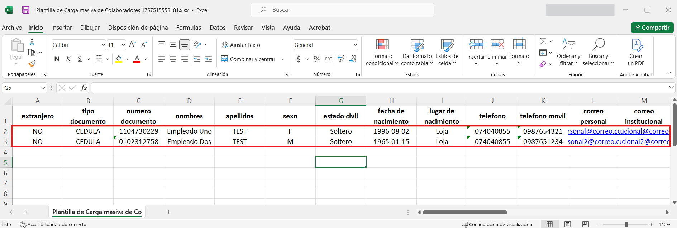Click the Buscar search field
This screenshot has width=677, height=228.
pyautogui.click(x=342, y=10)
